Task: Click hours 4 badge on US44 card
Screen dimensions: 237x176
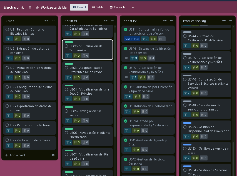Action: tap(151, 58)
